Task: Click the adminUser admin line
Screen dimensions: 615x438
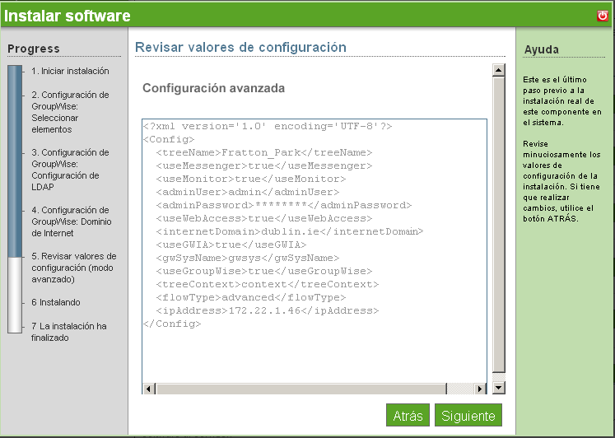Action: point(248,192)
